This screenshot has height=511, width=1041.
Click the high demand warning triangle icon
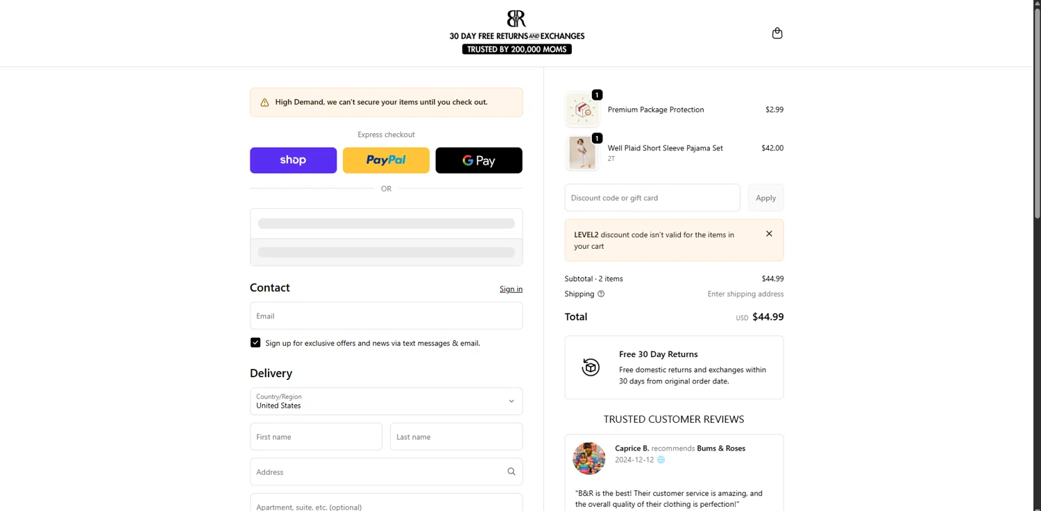click(x=264, y=103)
